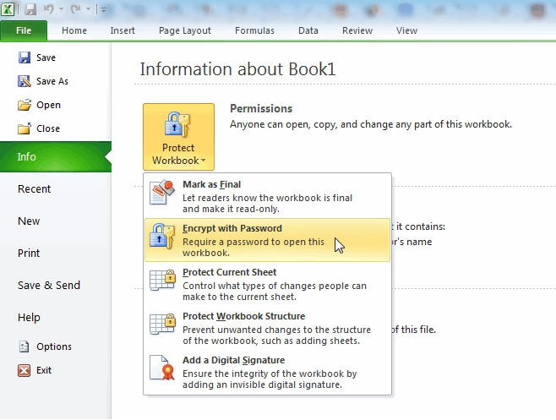Click the Save As disk icon
The image size is (556, 420).
[x=24, y=81]
